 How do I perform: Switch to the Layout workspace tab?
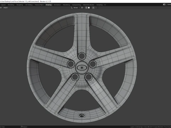point(3,5)
